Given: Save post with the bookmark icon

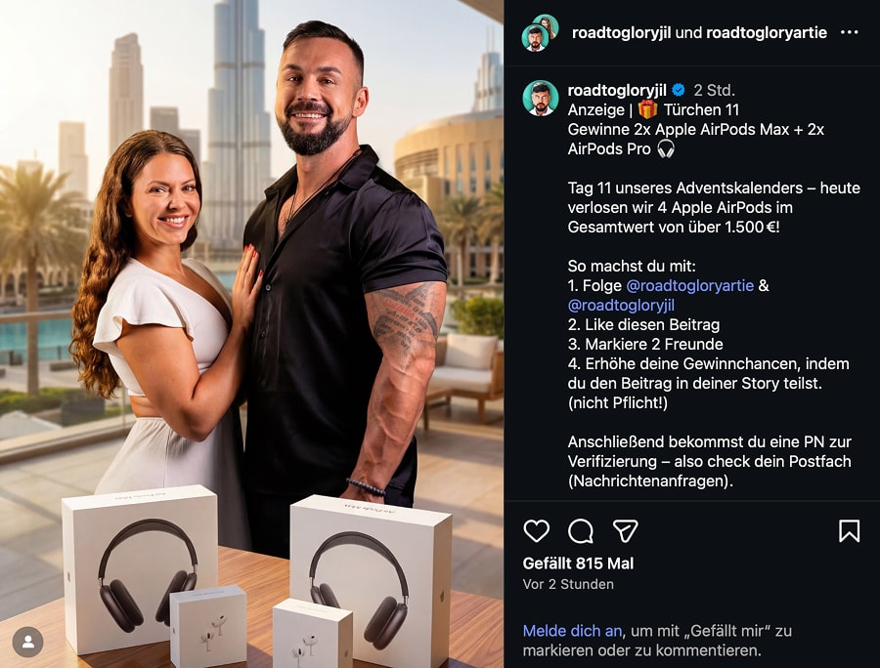Looking at the screenshot, I should click(x=849, y=530).
